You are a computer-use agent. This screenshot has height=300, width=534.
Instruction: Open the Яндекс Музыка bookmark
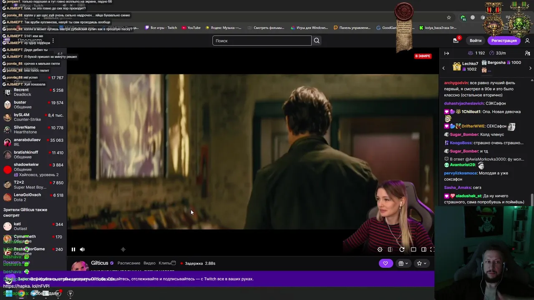(x=223, y=28)
